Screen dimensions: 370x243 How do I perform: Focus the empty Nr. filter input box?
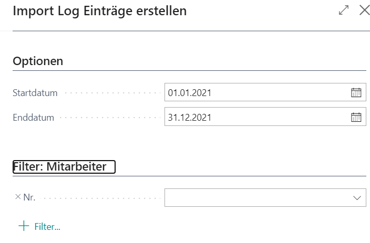(265, 197)
